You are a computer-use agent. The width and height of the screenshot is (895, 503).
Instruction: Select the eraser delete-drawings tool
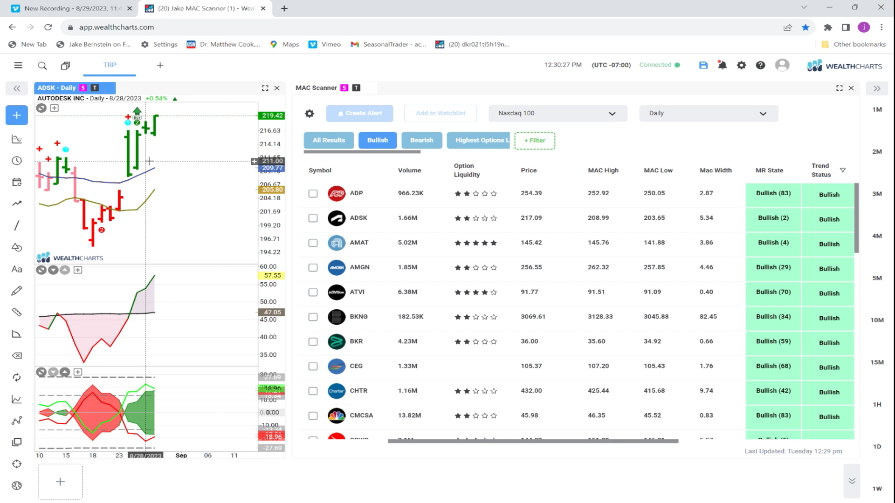tap(17, 356)
